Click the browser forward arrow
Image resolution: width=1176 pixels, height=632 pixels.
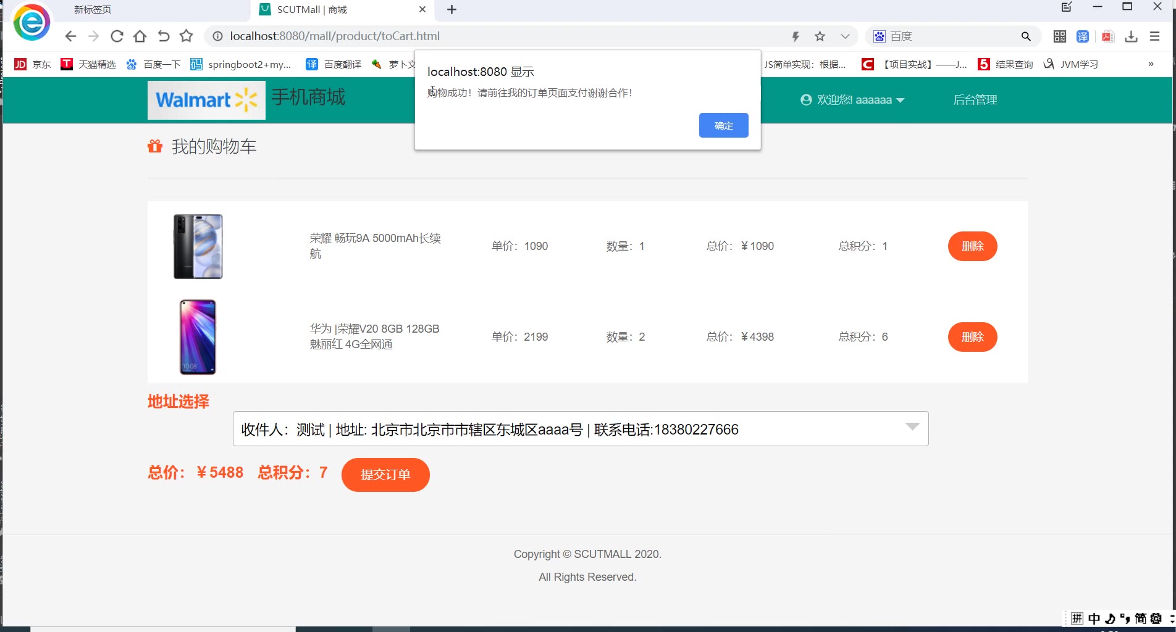pyautogui.click(x=93, y=36)
